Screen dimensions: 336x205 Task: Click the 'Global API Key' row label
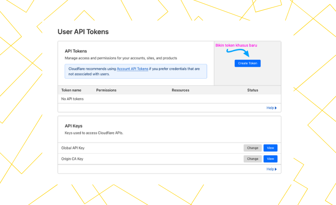[x=73, y=148]
